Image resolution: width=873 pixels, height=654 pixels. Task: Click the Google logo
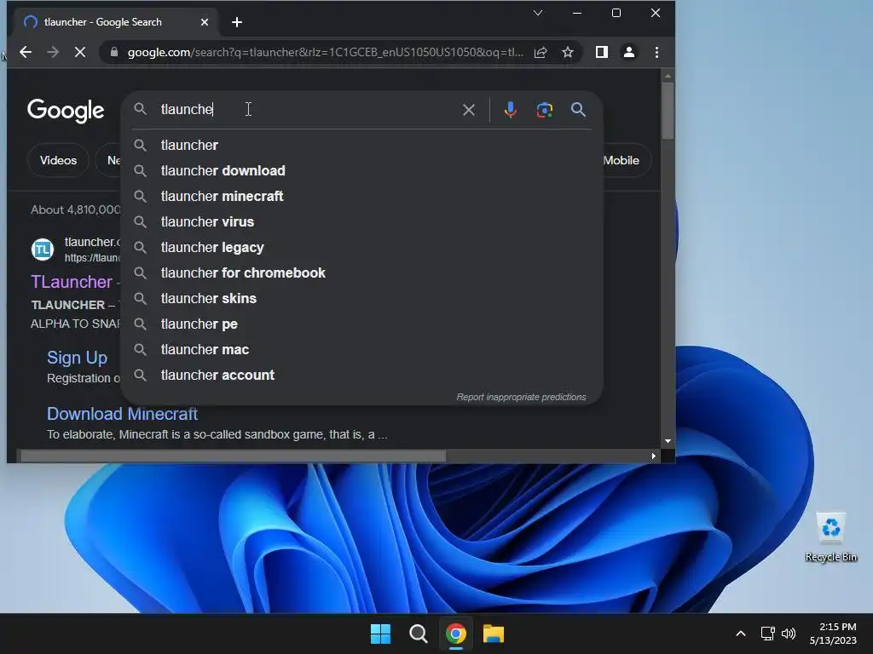point(66,111)
